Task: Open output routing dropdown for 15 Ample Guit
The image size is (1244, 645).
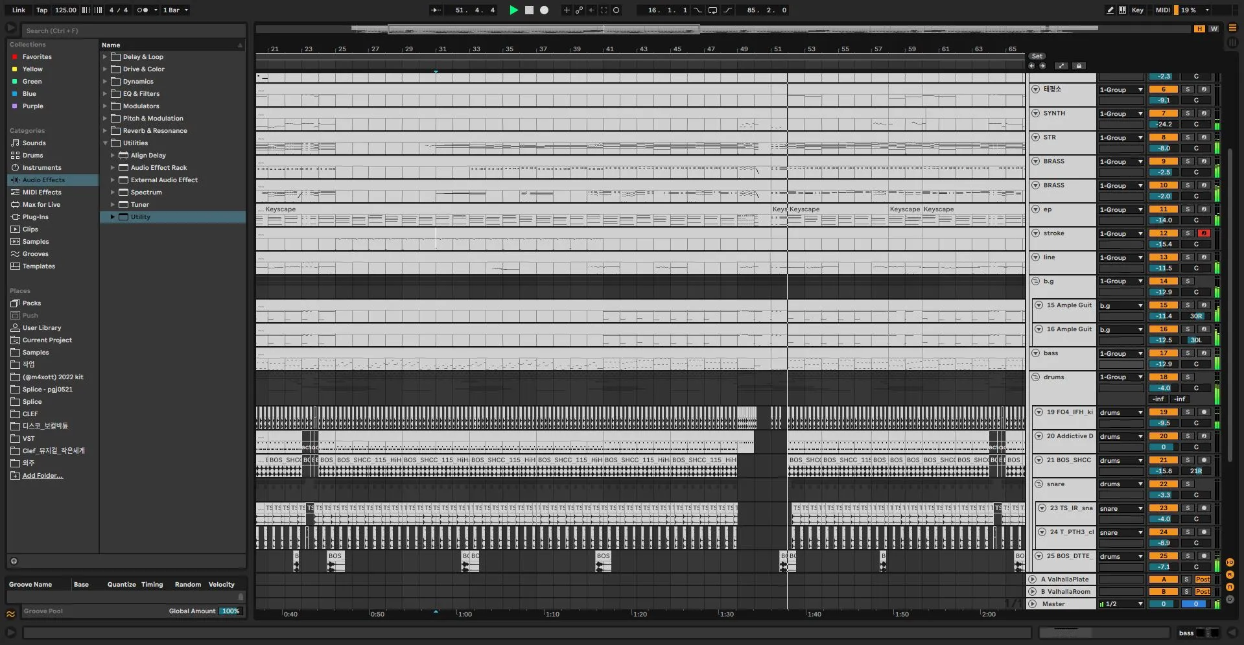Action: (1121, 305)
